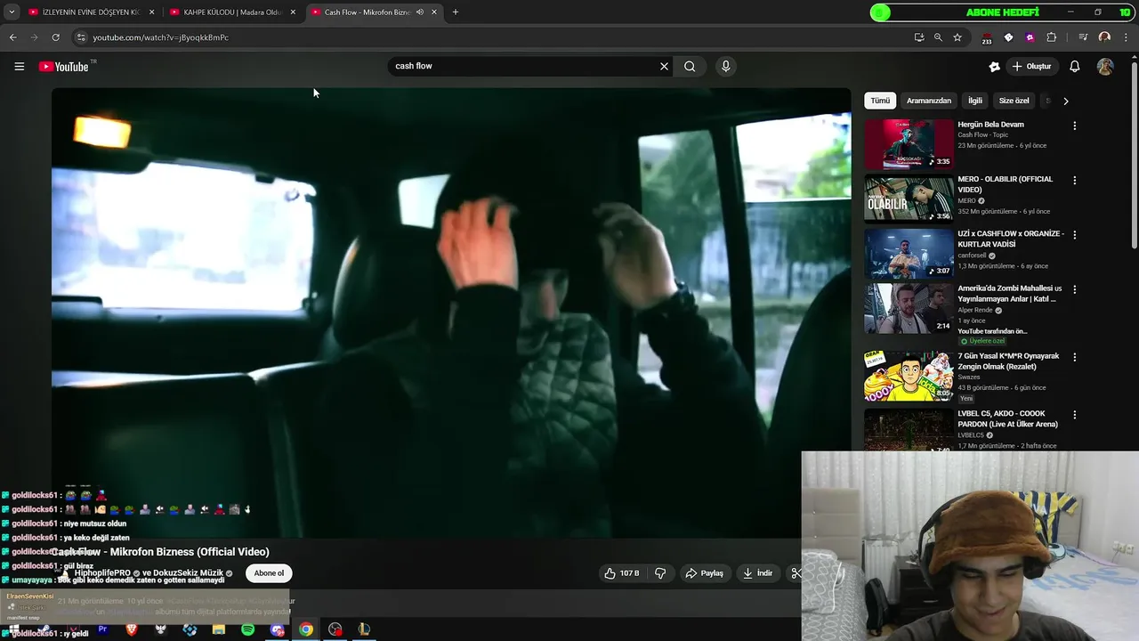
Task: Open the HiphoplifePRO channel link
Action: coord(102,573)
